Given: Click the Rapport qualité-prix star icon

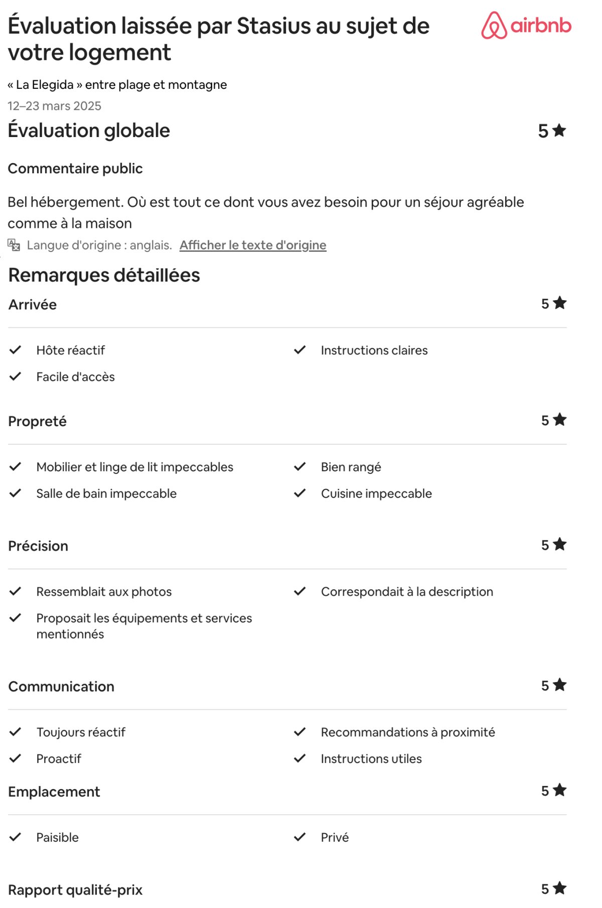Looking at the screenshot, I should point(560,888).
